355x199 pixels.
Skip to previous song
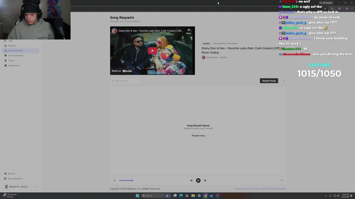tap(191, 180)
